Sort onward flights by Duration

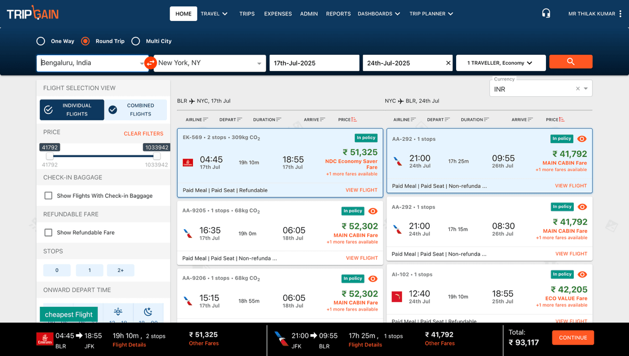click(x=267, y=119)
